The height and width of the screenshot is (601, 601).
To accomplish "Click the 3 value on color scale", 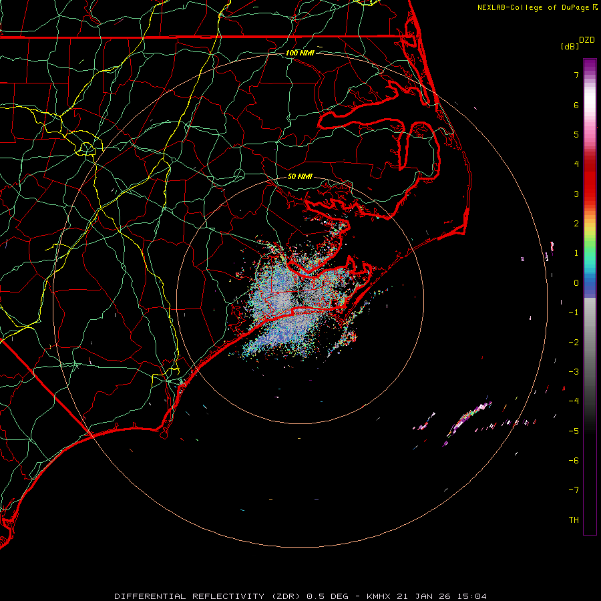I will click(x=576, y=194).
